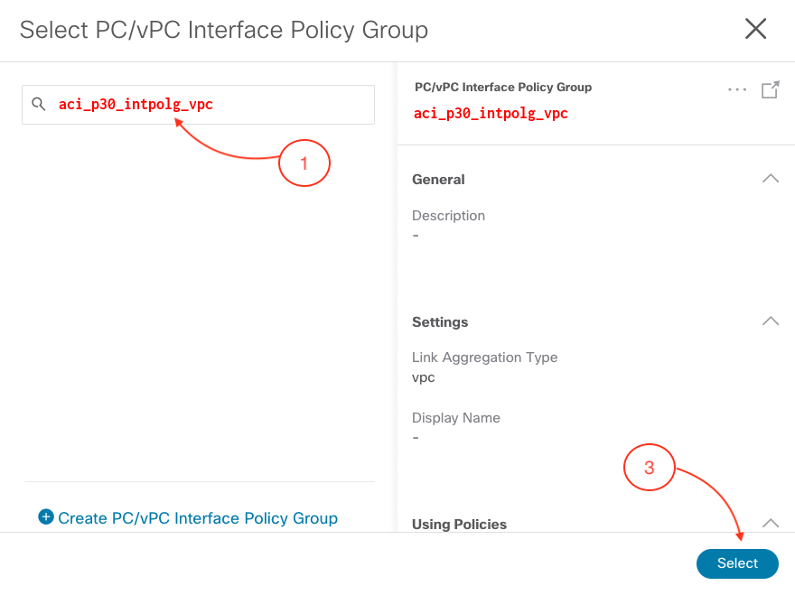Screen dimensions: 795x595
Task: Open the three-dot more actions menu
Action: click(x=736, y=89)
